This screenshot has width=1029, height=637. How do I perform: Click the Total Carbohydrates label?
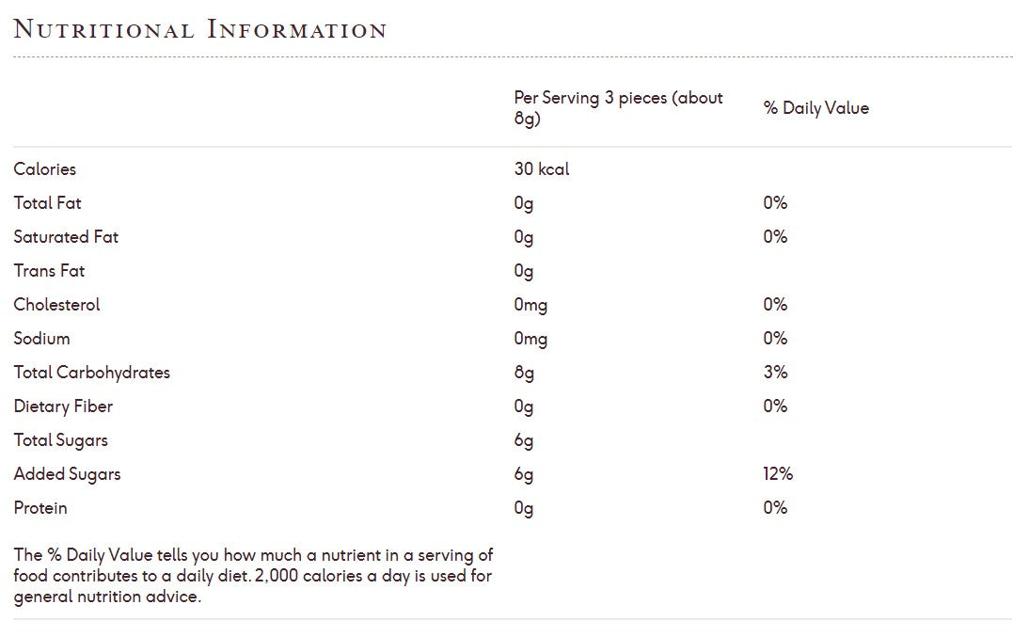pyautogui.click(x=92, y=373)
